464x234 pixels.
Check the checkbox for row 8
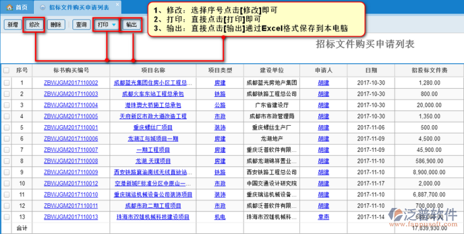(6, 162)
